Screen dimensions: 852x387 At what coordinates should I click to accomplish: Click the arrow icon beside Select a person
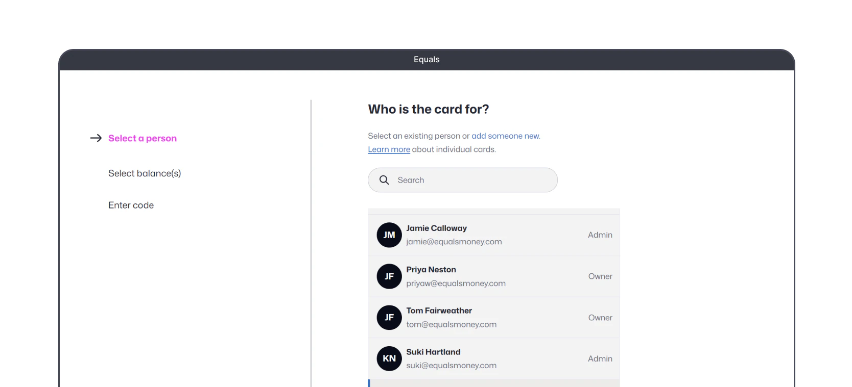click(x=96, y=138)
